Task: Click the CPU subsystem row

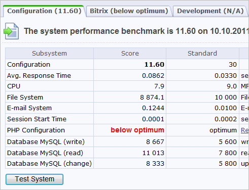Action: 127,86
